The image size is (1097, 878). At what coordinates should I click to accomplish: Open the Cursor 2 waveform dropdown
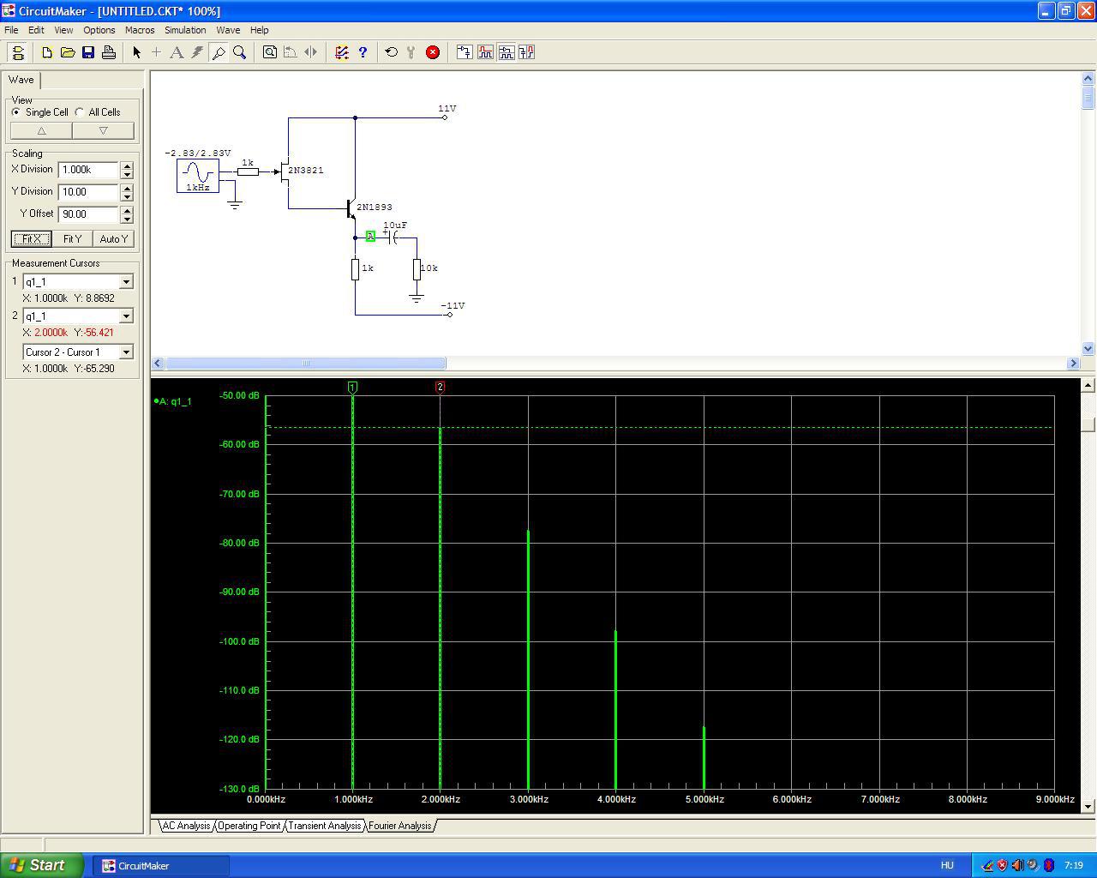point(126,316)
